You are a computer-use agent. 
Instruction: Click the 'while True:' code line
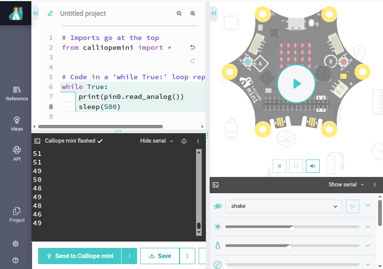click(85, 87)
